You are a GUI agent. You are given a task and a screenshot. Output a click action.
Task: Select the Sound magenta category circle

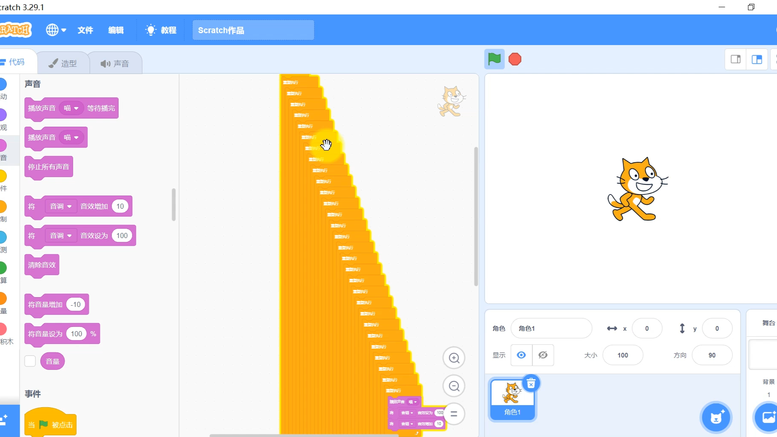(3, 145)
